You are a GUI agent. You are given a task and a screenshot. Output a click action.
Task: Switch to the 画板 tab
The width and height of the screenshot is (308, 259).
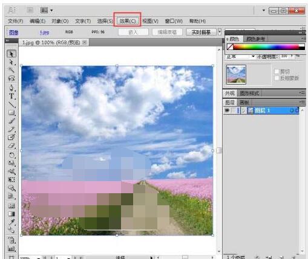pos(244,103)
